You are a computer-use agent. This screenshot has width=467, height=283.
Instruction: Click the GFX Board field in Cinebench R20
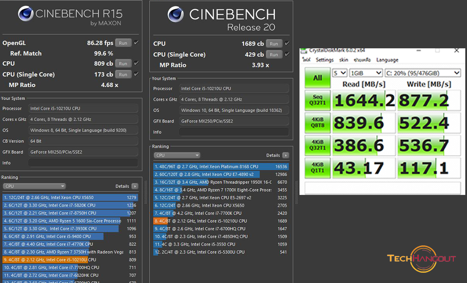(234, 121)
